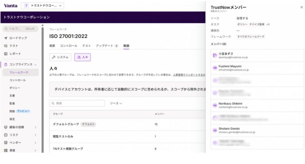
Task: Select コントロール in the sidebar
Action: 17,80
